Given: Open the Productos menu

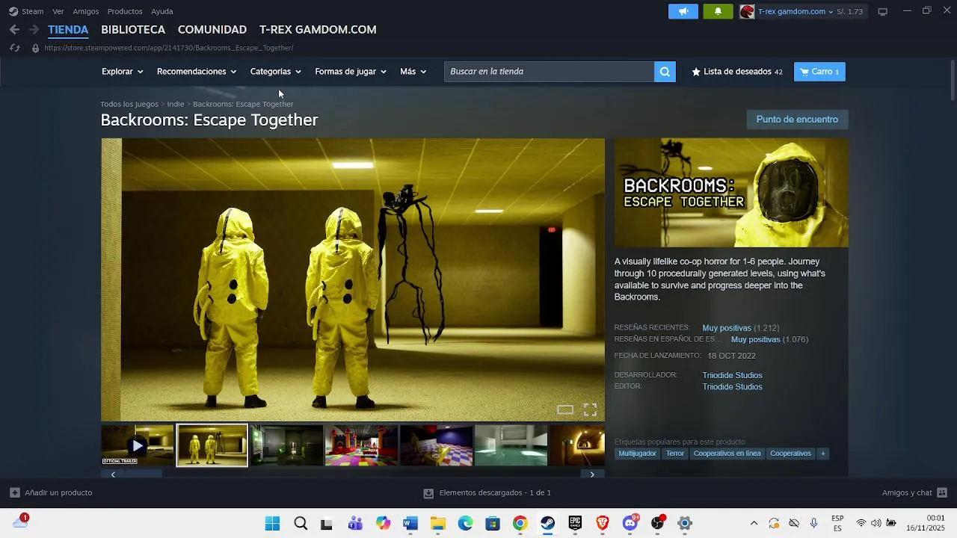Looking at the screenshot, I should [125, 11].
